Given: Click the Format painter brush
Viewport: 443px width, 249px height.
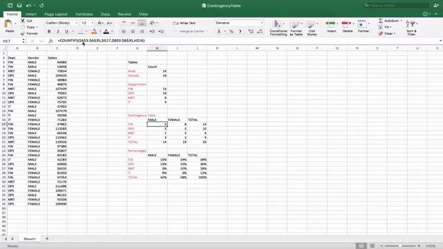Looking at the screenshot, I should pyautogui.click(x=23, y=33).
